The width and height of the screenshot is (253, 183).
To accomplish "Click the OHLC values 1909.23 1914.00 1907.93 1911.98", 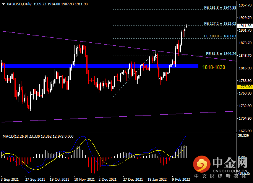I will (x=60, y=4).
